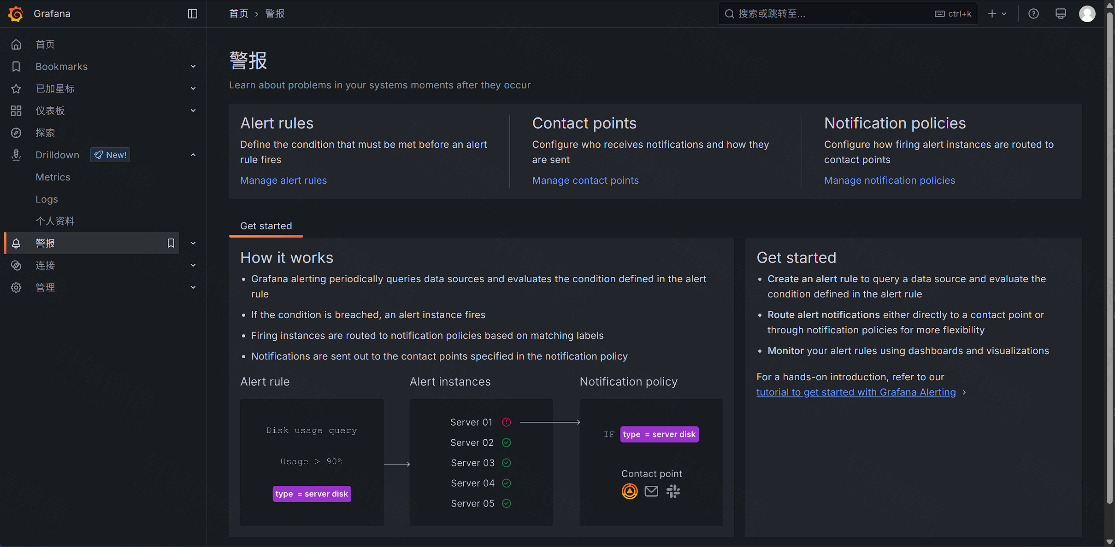Expand the 管理 section chevron
Screen dimensions: 1115x547
tap(193, 287)
